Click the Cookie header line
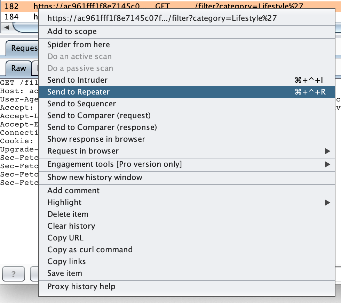Viewport: 341px width, 303px height. 17,141
